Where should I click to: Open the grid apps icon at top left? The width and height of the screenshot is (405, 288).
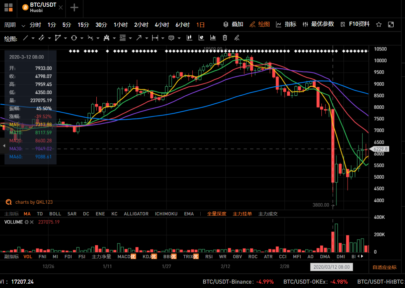pos(8,7)
